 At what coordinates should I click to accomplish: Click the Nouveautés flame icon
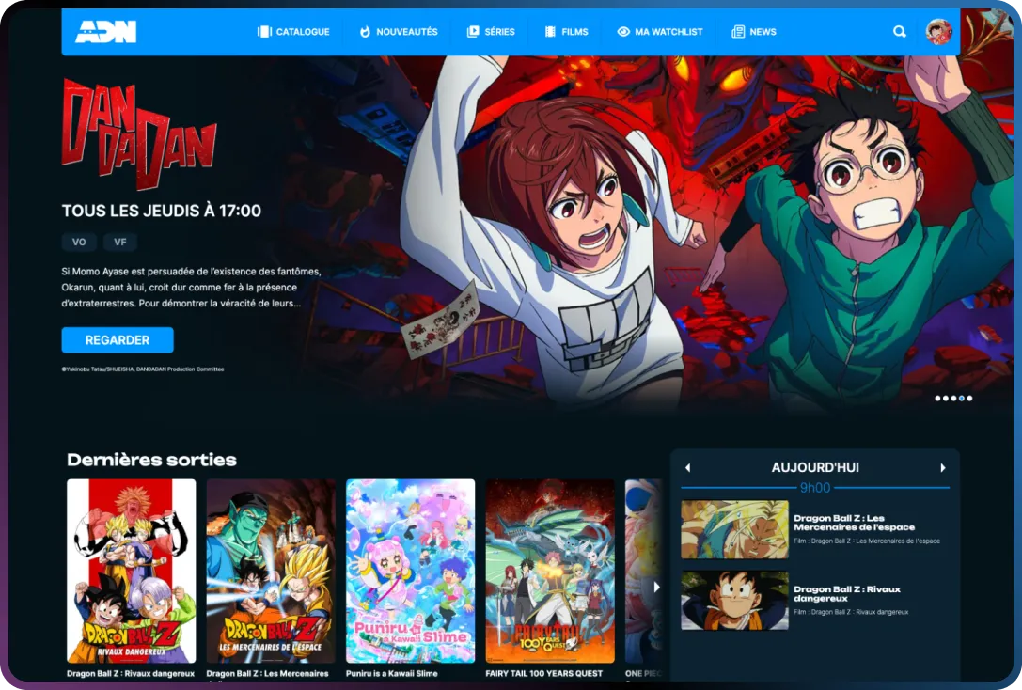(365, 31)
